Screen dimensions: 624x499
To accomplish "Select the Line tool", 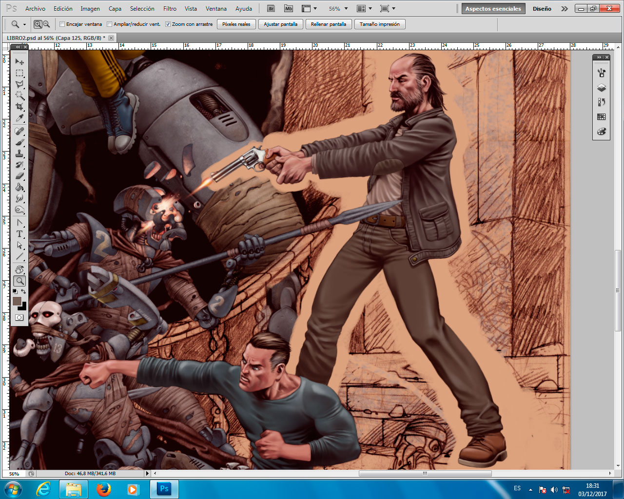I will 19,257.
